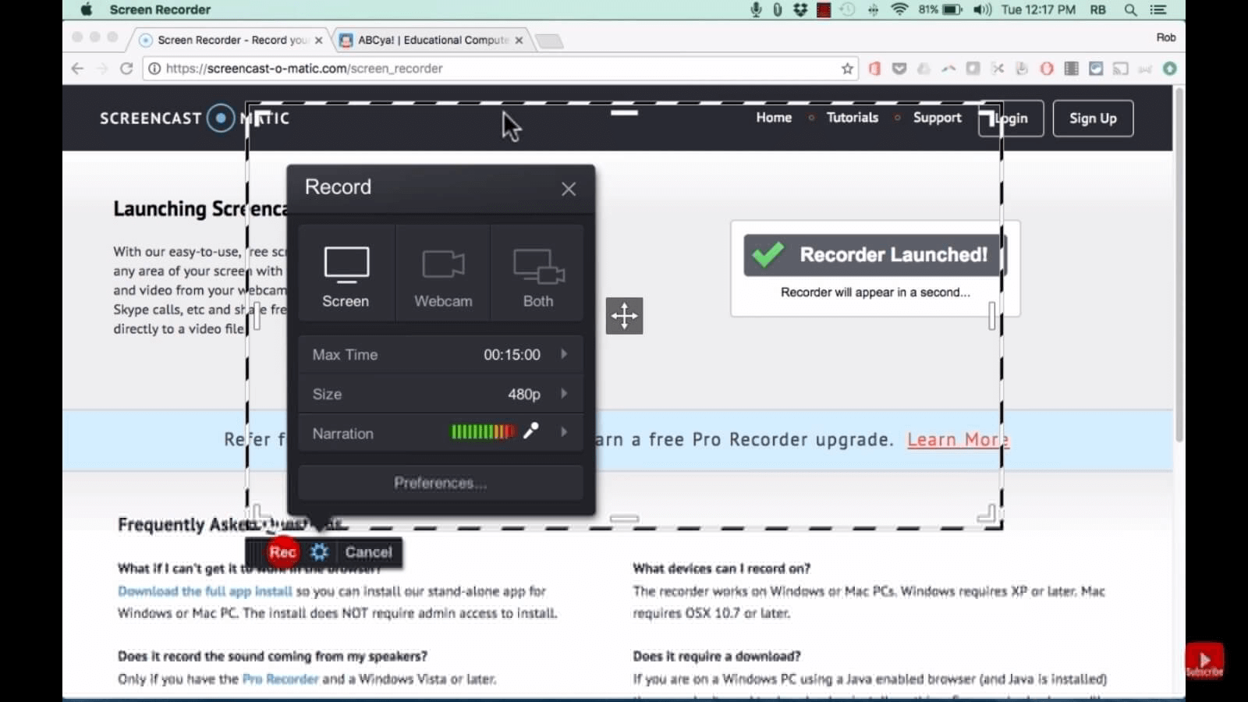Click the narration microphone icon

tap(531, 431)
